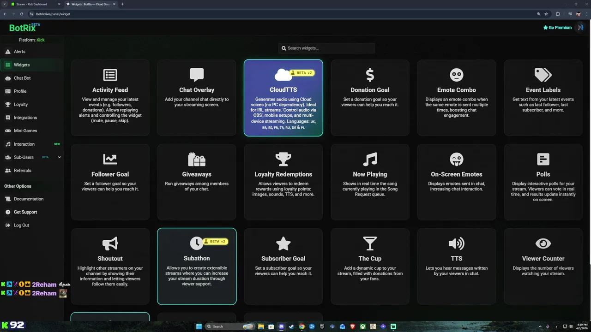
Task: Open Steam from the taskbar
Action: pos(291,326)
